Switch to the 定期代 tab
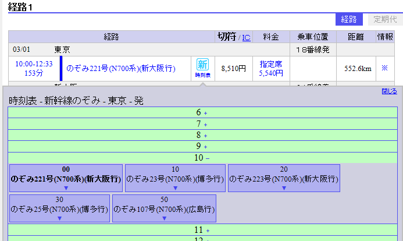The image size is (403, 241). (x=384, y=20)
